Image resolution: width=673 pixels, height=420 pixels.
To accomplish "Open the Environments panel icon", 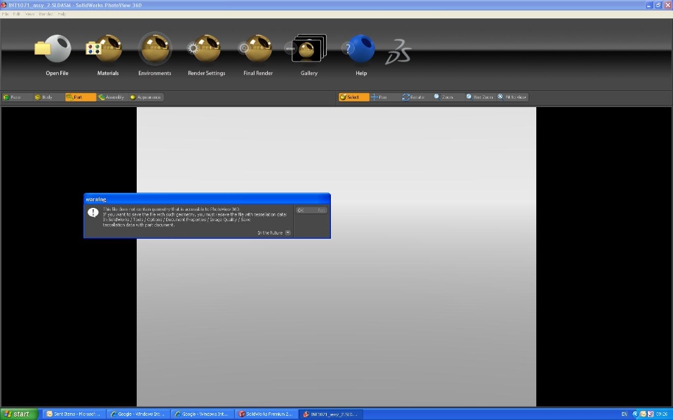I will (155, 48).
